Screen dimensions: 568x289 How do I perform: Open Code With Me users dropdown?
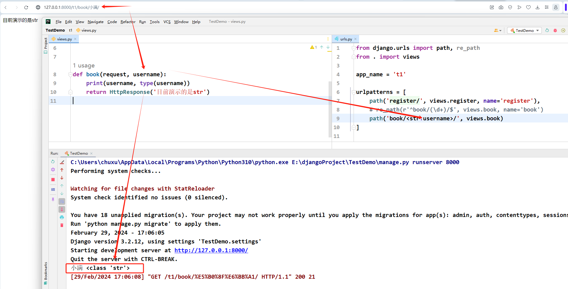(498, 30)
